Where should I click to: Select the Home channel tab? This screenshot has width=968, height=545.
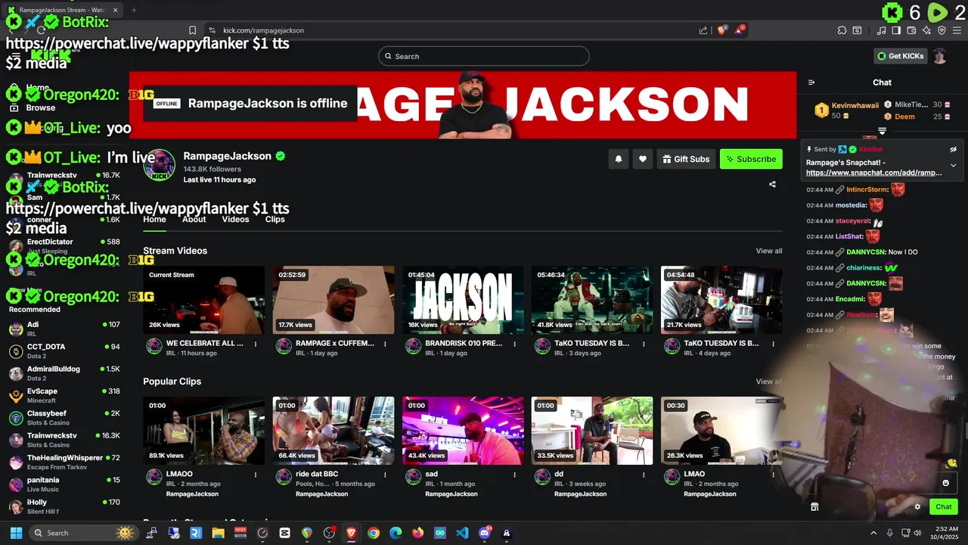[154, 220]
